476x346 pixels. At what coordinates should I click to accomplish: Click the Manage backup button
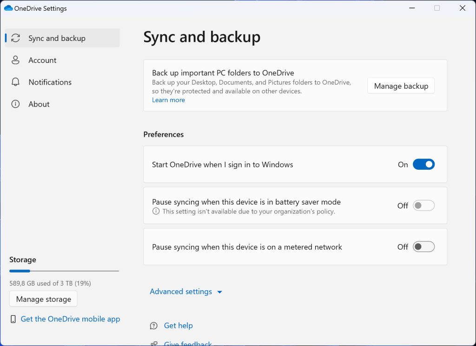[x=401, y=86]
